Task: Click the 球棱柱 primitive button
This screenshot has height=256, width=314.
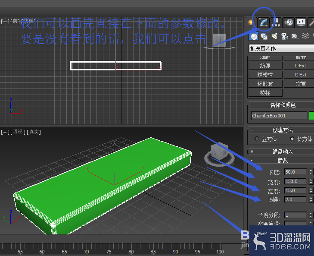Action: 265,75
